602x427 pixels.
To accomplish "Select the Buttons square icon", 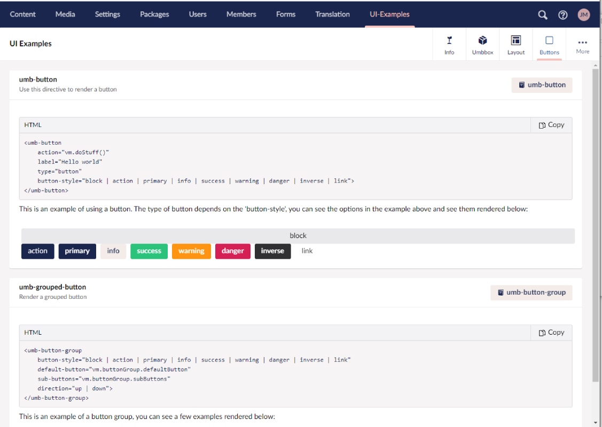I will click(x=550, y=40).
